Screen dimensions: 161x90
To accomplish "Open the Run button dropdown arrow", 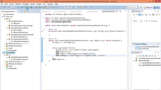I will pos(29,7).
